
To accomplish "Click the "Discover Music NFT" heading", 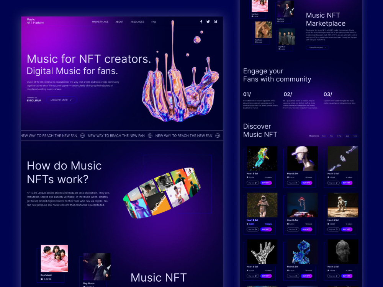I will (x=260, y=130).
